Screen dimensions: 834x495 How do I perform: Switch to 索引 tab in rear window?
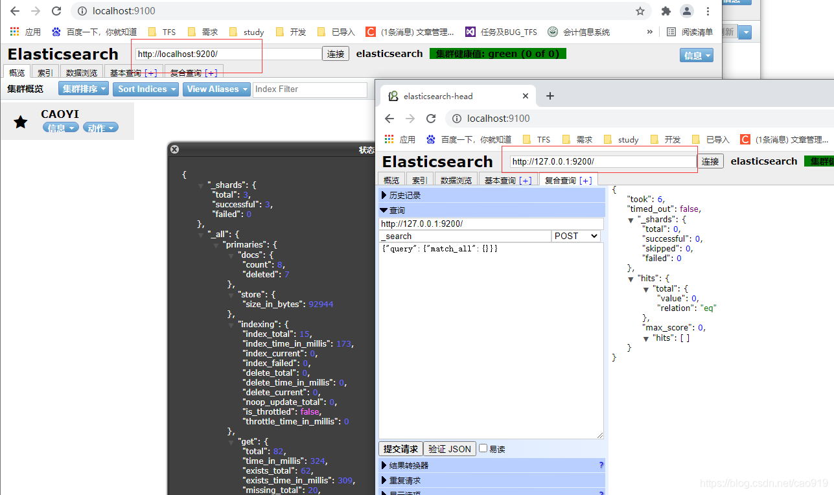[45, 73]
